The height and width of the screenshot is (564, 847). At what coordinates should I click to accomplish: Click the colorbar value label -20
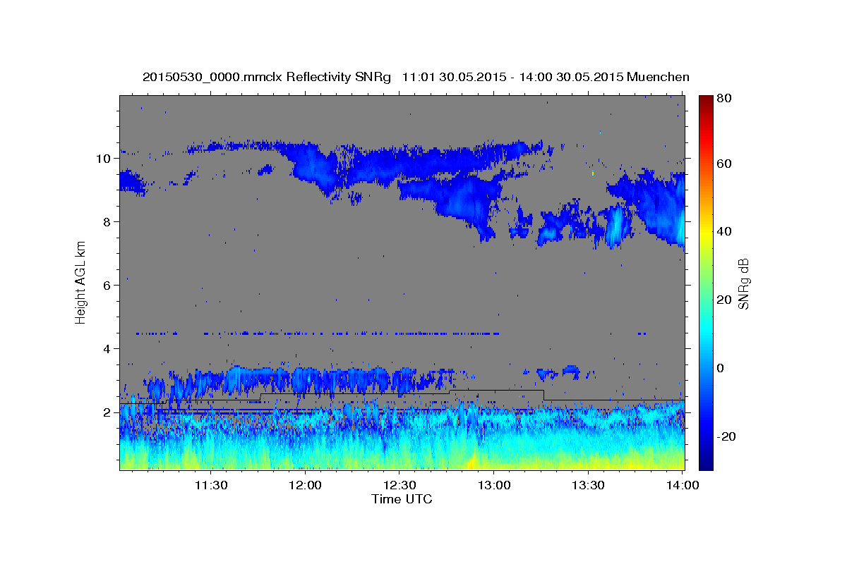point(728,436)
